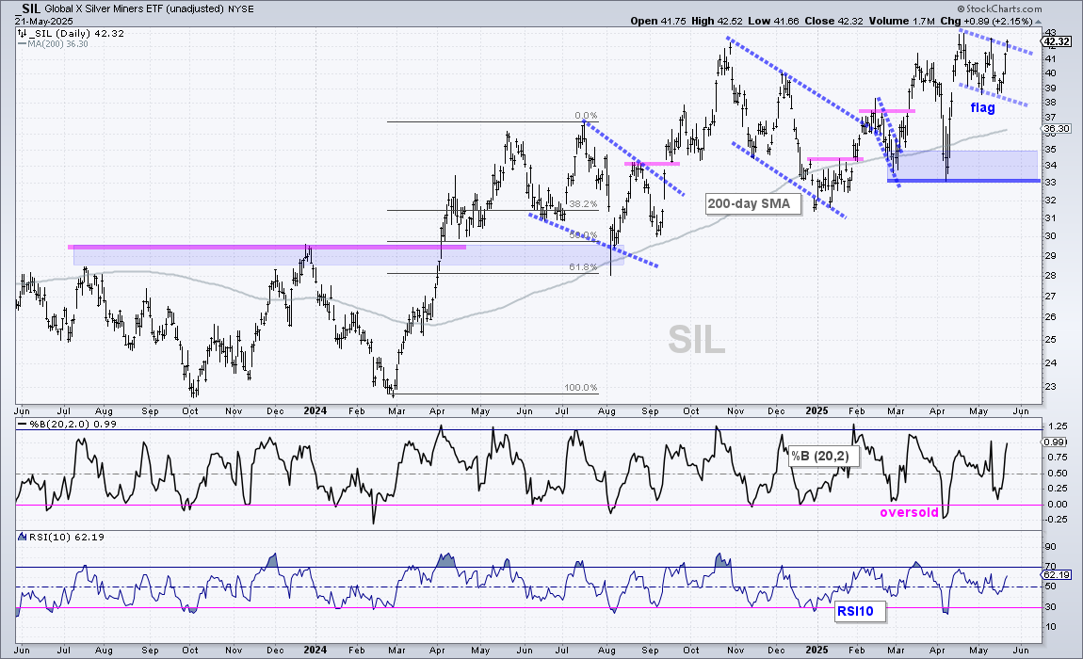Click the -0.25 tick on %B axis
Viewport: 1083px width, 659px height.
pos(1056,521)
